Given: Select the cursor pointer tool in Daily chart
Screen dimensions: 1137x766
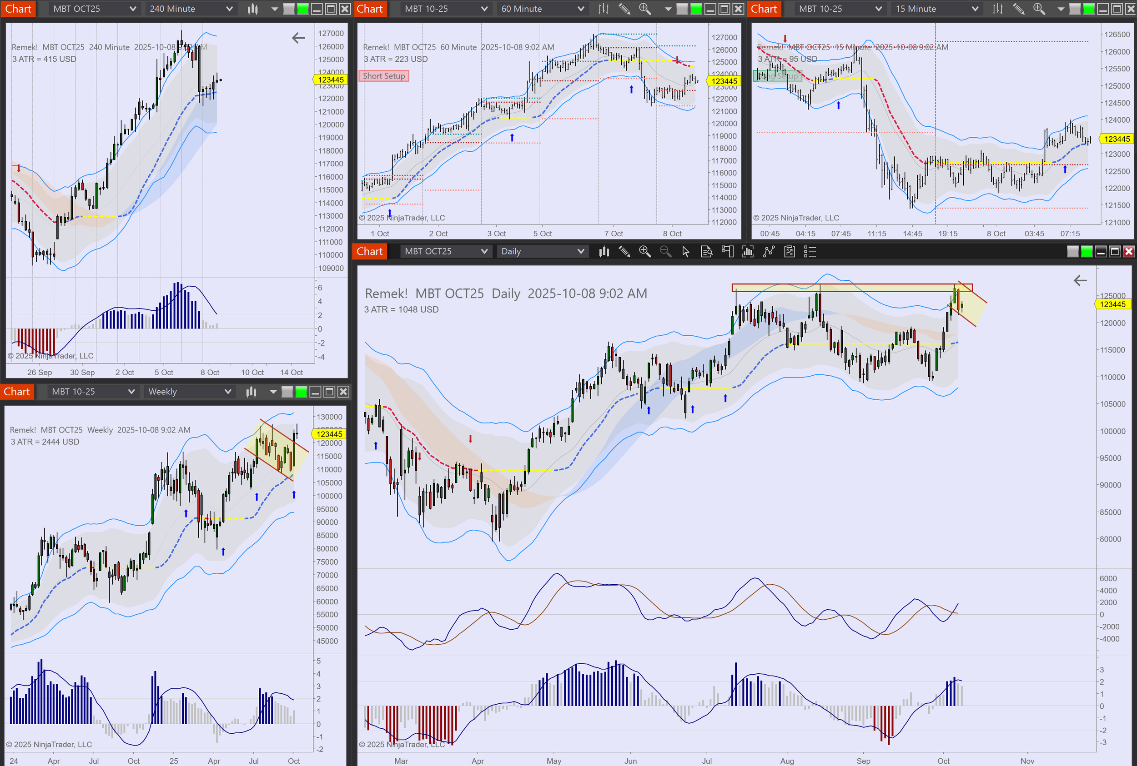Looking at the screenshot, I should 686,252.
